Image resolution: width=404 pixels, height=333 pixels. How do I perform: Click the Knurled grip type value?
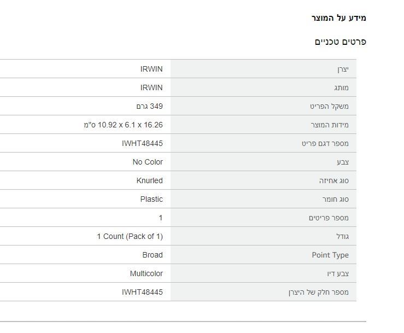[x=149, y=180]
